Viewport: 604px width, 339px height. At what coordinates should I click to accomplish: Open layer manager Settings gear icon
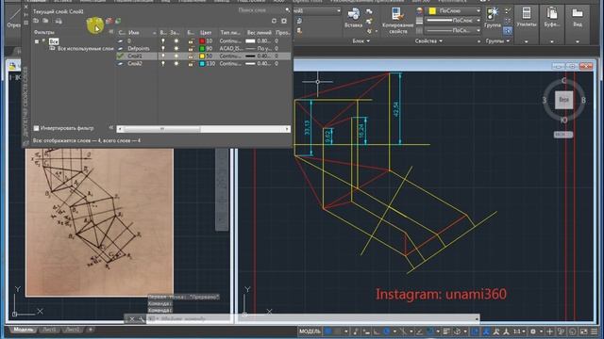[284, 21]
